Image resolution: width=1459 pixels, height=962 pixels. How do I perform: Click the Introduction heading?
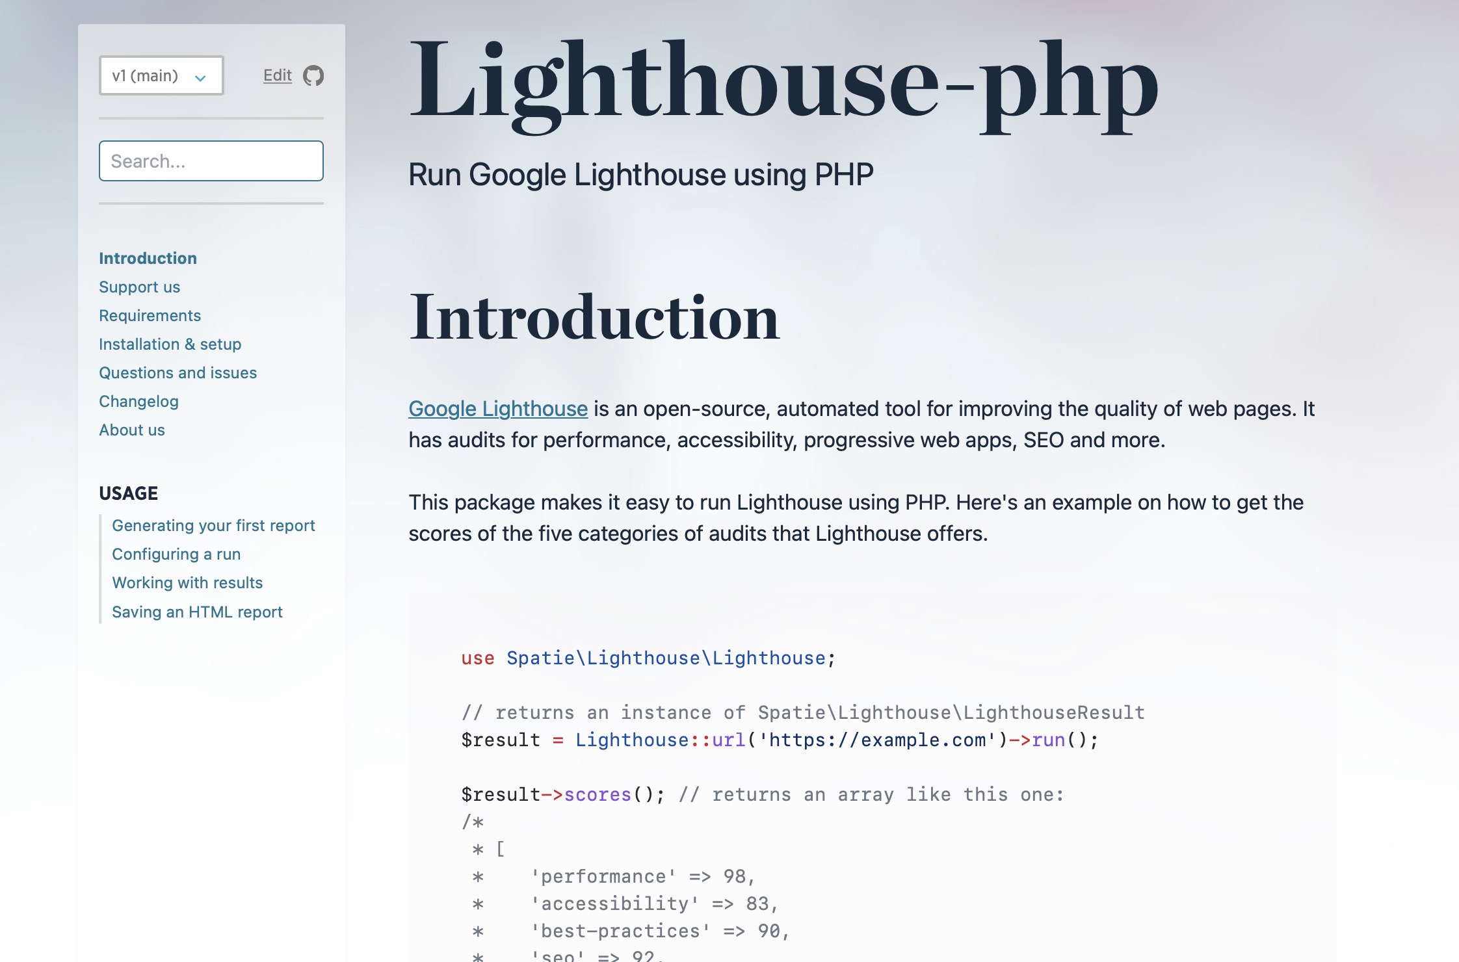click(594, 317)
